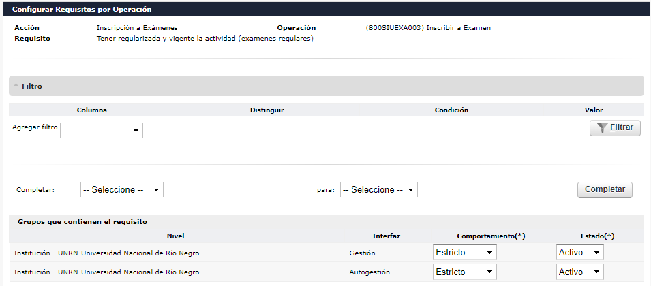Open the Completar Seleccione dropdown
Screen dimensions: 651x286
pos(122,190)
